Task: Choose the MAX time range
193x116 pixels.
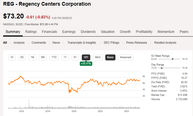Action: click(x=98, y=57)
